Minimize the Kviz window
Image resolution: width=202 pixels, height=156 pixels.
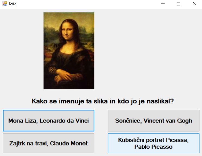click(x=163, y=4)
